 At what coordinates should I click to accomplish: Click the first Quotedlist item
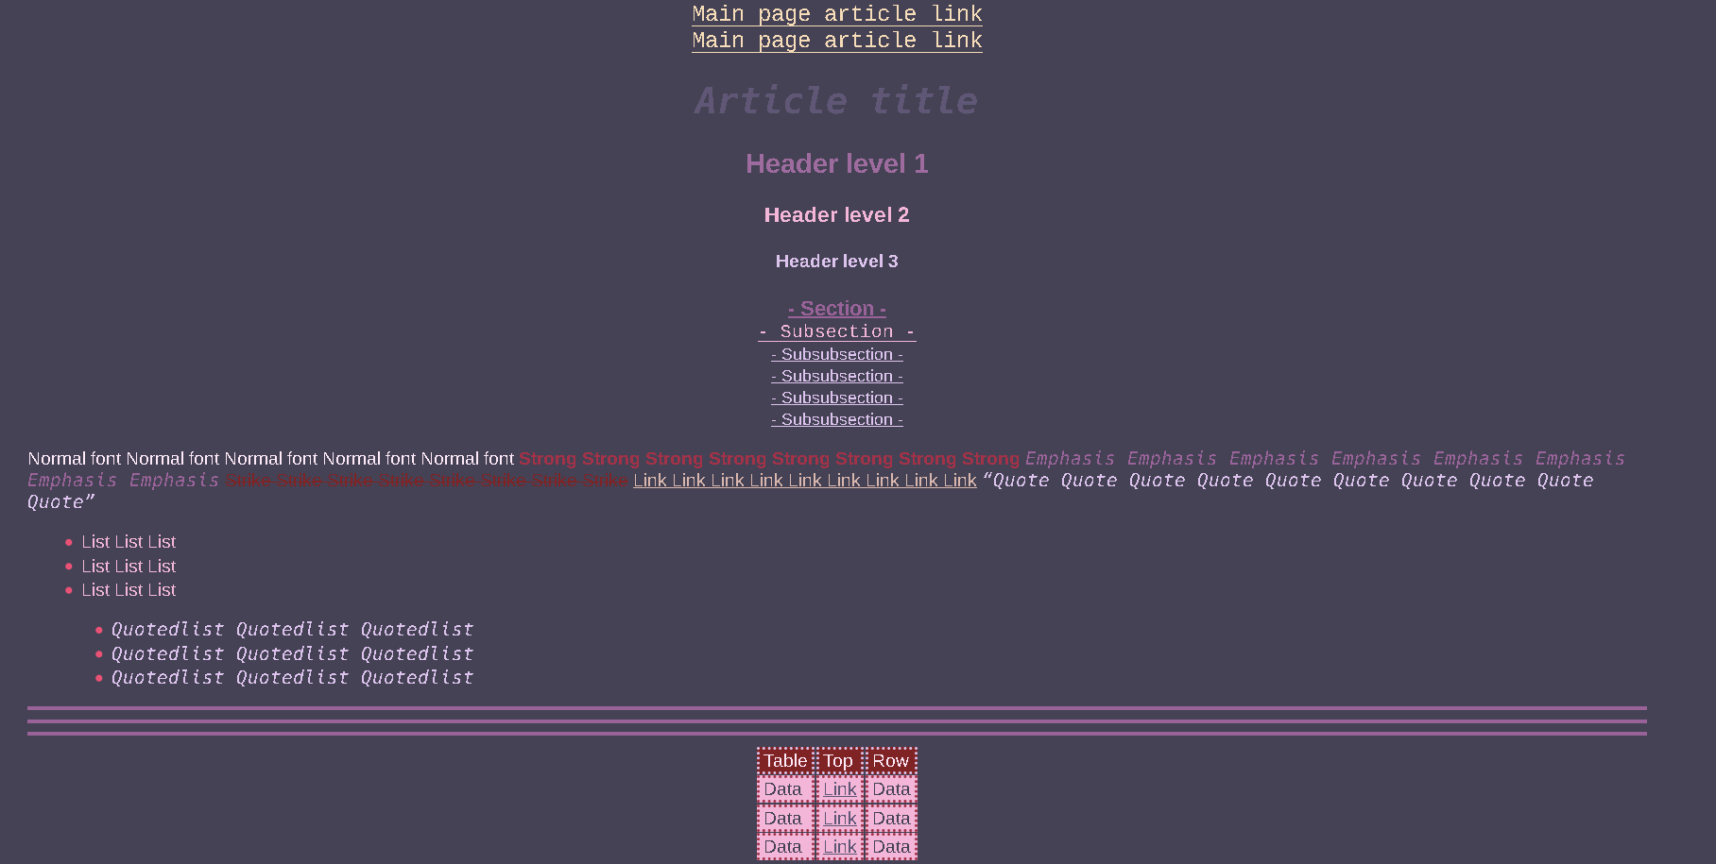click(x=292, y=629)
